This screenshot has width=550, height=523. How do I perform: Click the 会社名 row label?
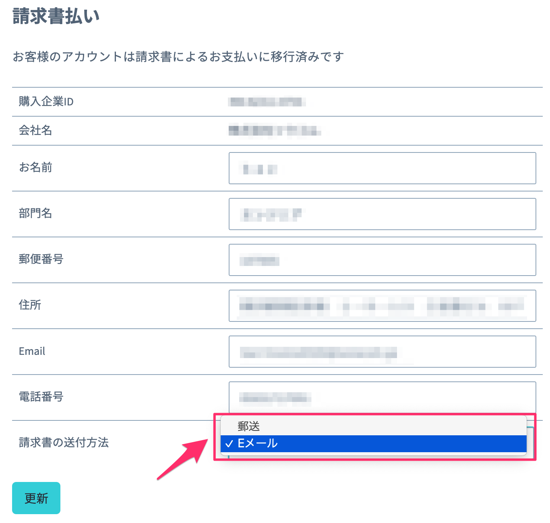pos(35,130)
